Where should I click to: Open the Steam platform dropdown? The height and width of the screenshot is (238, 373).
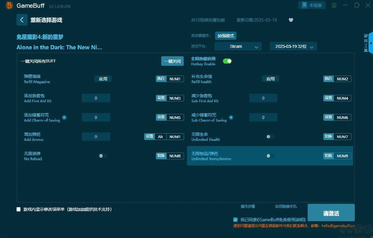coord(238,46)
